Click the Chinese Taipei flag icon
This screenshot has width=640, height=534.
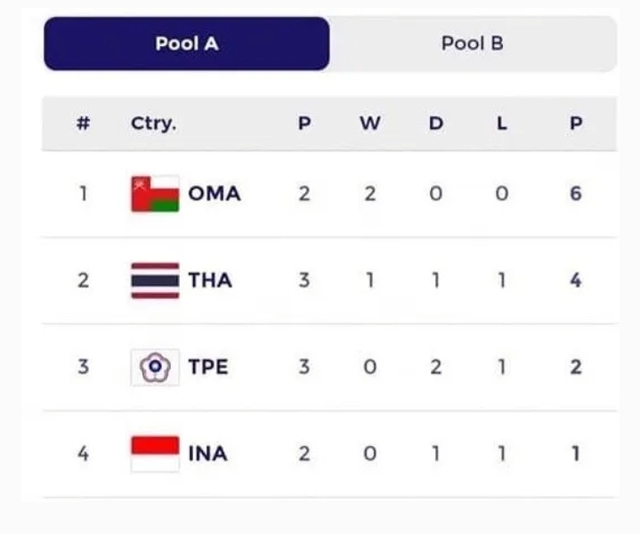(x=155, y=367)
